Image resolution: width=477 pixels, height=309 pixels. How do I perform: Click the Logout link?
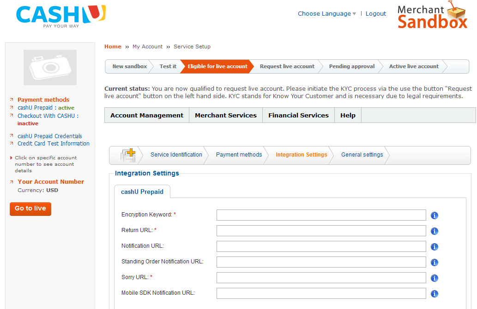point(376,14)
